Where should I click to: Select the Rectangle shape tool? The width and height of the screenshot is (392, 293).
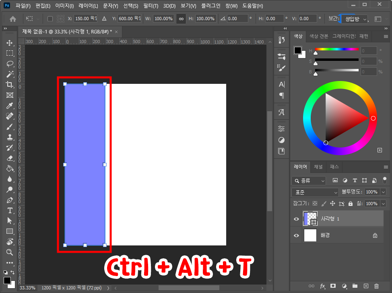[9, 231]
